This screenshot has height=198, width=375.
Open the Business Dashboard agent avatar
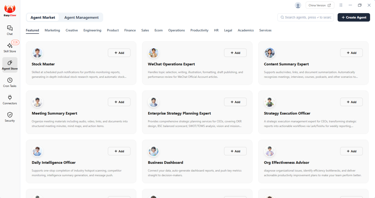pyautogui.click(x=153, y=151)
